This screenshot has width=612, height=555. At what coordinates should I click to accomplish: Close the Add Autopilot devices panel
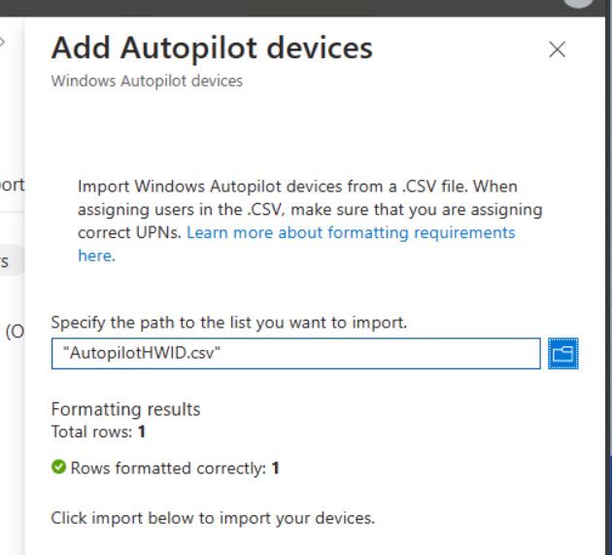point(557,50)
